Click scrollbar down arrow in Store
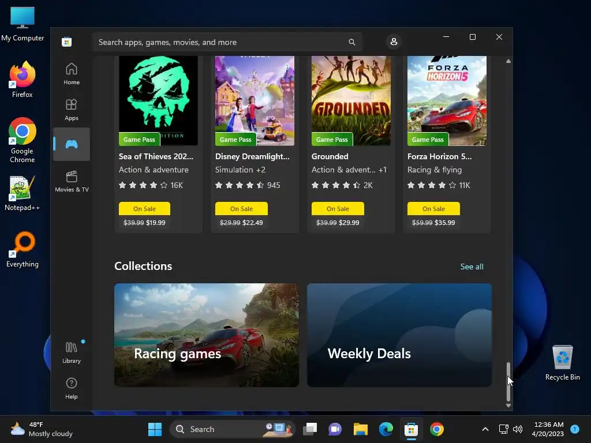The width and height of the screenshot is (591, 443). pos(508,406)
